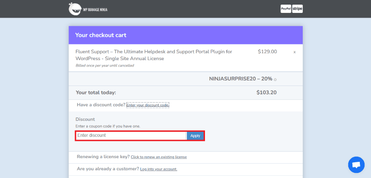371x178 pixels.
Task: Select 'Renewing a license key?' text
Action: (103, 157)
